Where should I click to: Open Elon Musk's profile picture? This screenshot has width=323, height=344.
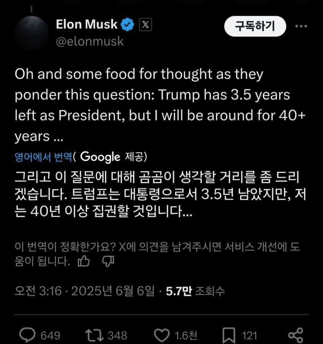click(31, 33)
